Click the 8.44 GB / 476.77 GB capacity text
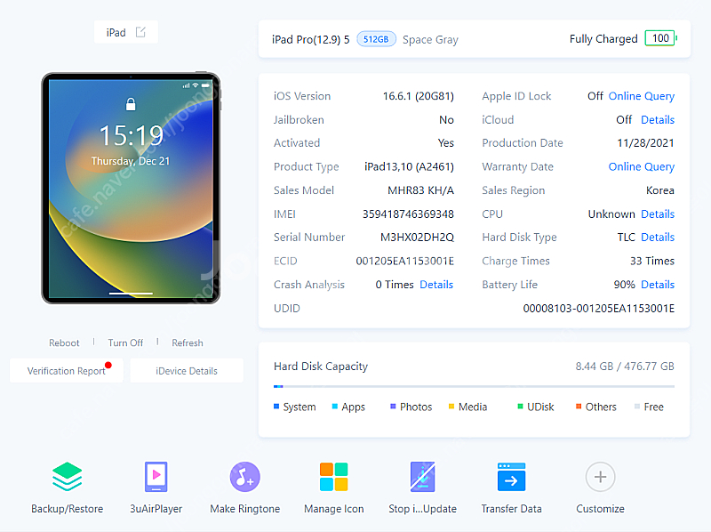711x532 pixels. pyautogui.click(x=625, y=367)
